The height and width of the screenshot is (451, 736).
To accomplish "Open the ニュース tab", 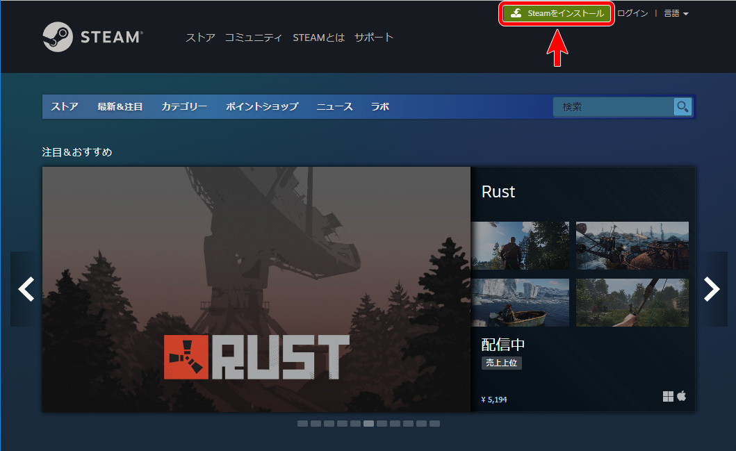I will click(334, 106).
